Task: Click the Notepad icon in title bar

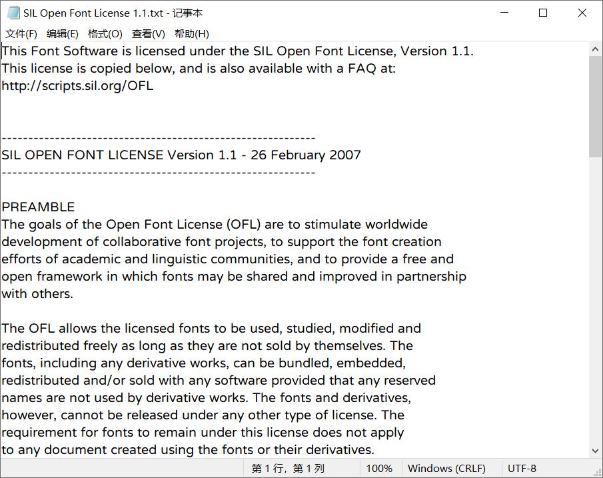Action: [13, 13]
